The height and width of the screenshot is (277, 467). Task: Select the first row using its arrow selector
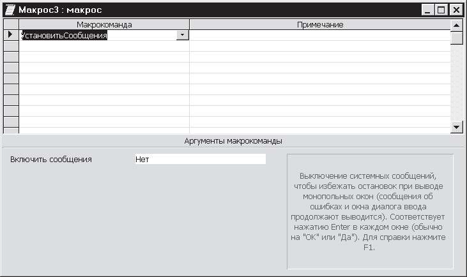pos(11,36)
